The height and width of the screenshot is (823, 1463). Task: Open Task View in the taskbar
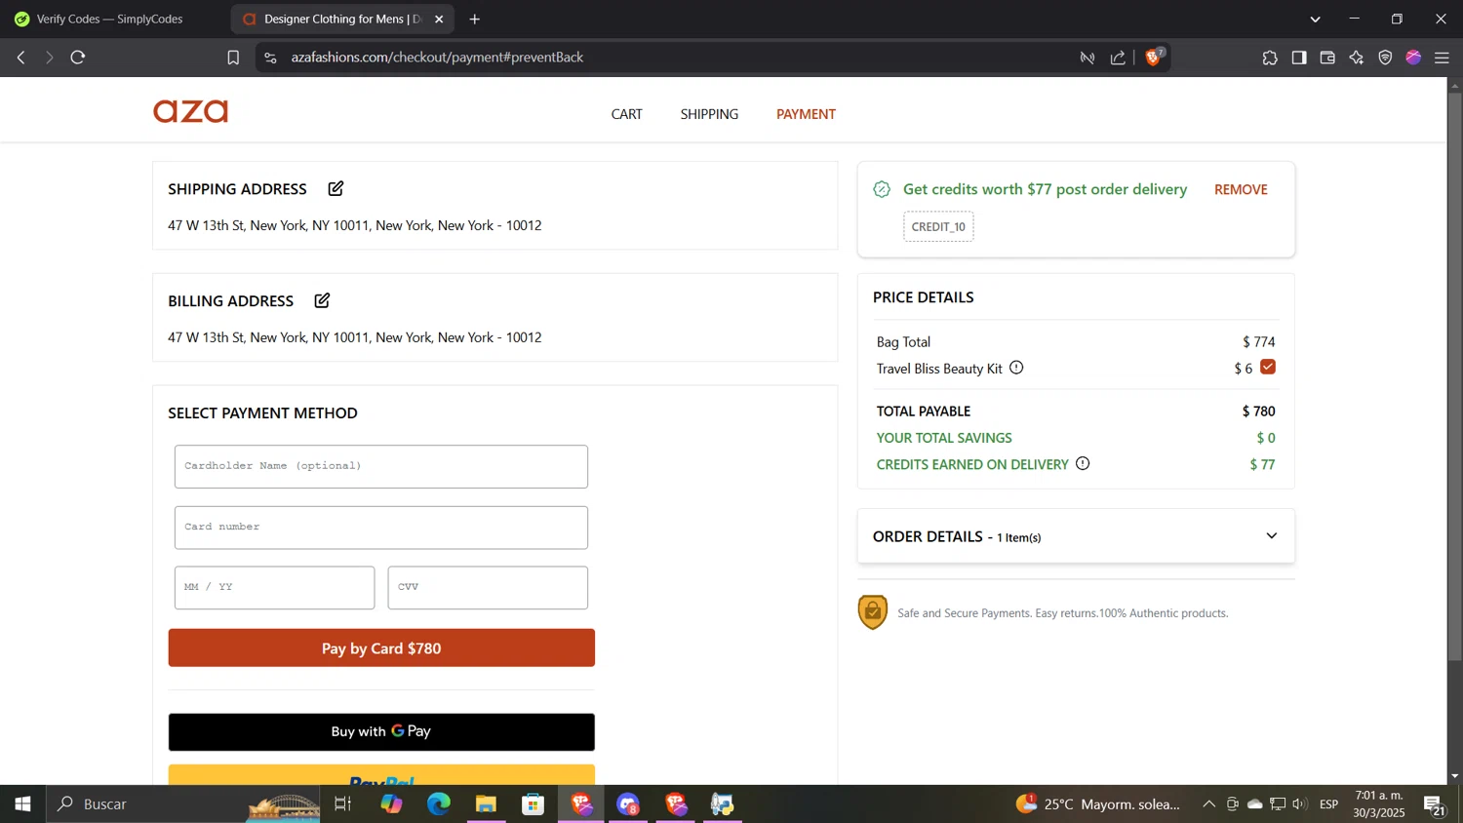[x=342, y=803]
